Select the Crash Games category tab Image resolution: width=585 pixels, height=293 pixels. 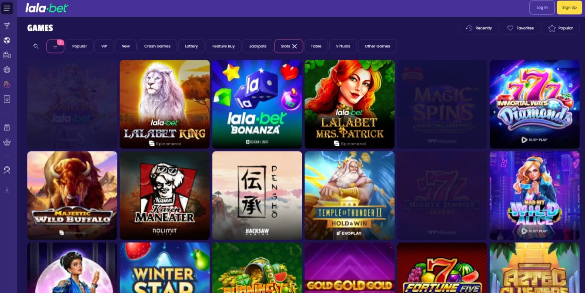click(157, 46)
